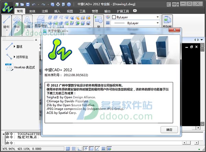Click the New drawing icon in quick access toolbar

point(17,5)
